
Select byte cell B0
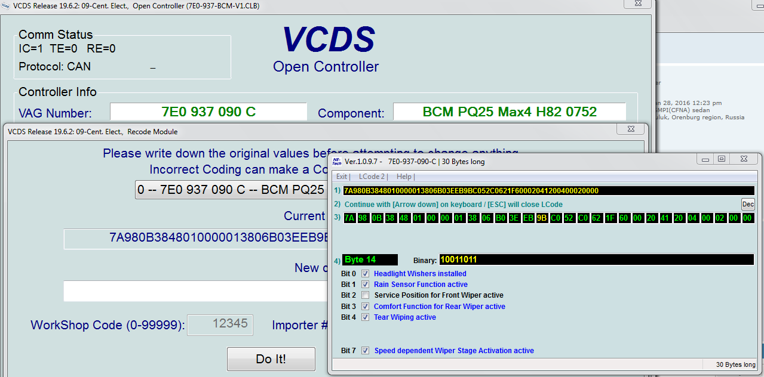click(x=500, y=218)
